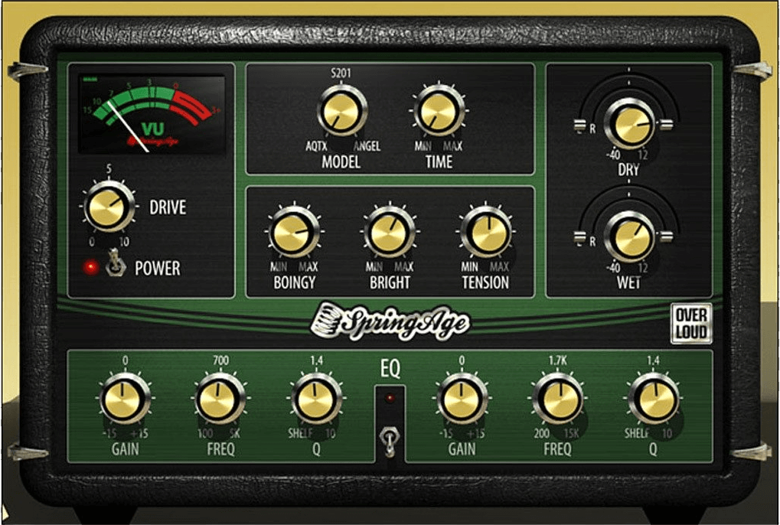Viewport: 780px width, 525px height.
Task: Toggle the EQ bypass switch
Action: [x=389, y=441]
